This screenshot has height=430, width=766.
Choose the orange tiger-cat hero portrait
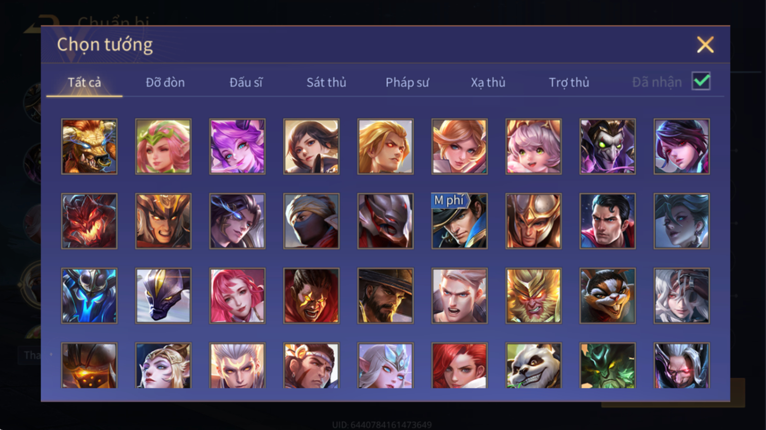tap(607, 296)
